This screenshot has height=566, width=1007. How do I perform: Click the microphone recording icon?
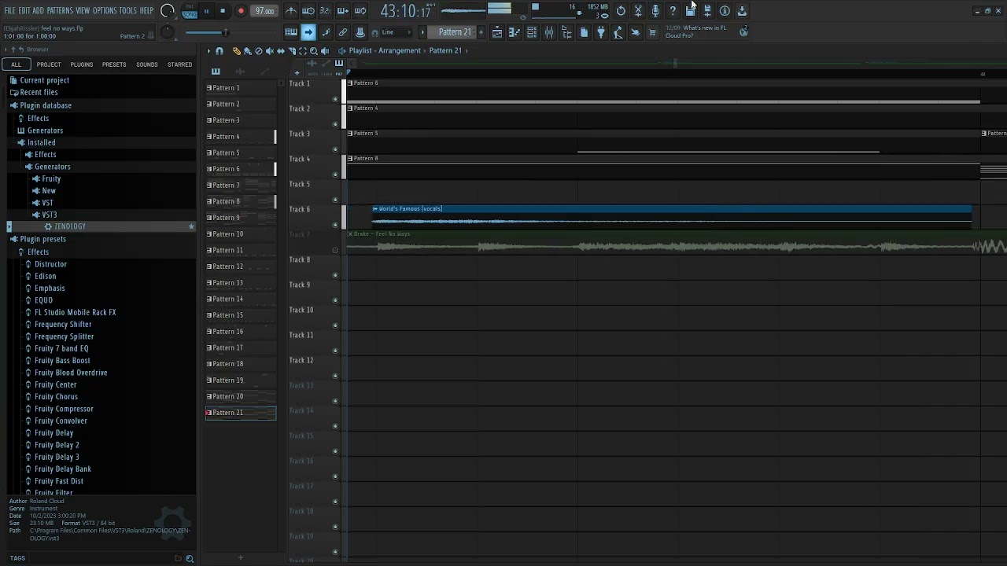click(x=655, y=11)
